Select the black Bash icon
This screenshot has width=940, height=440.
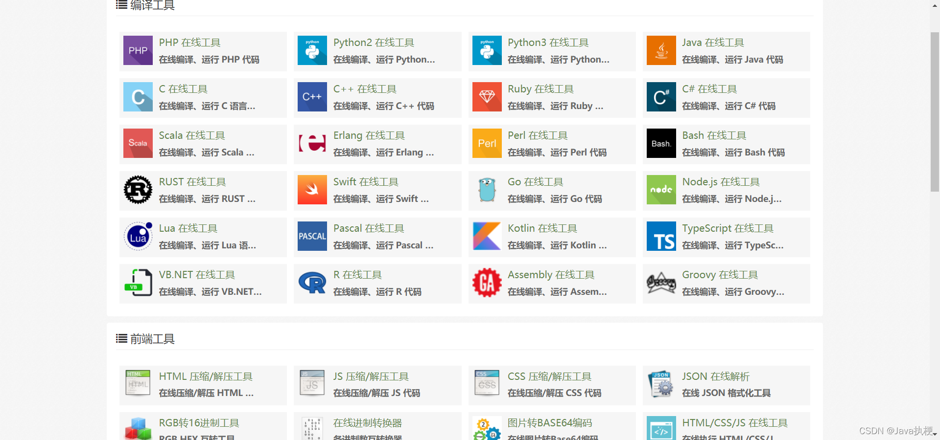point(661,143)
